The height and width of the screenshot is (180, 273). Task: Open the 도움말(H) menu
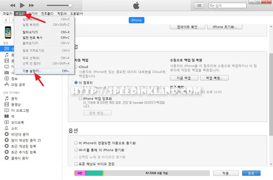[77, 14]
